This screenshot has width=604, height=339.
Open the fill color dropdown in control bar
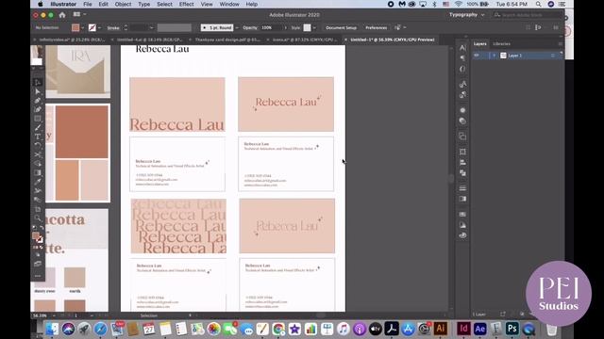[82, 27]
